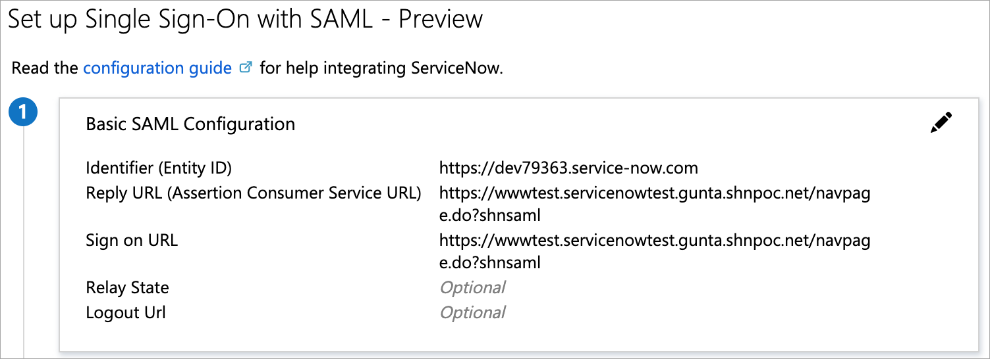Click the Relay State label
Screen dimensions: 990x359
point(127,287)
